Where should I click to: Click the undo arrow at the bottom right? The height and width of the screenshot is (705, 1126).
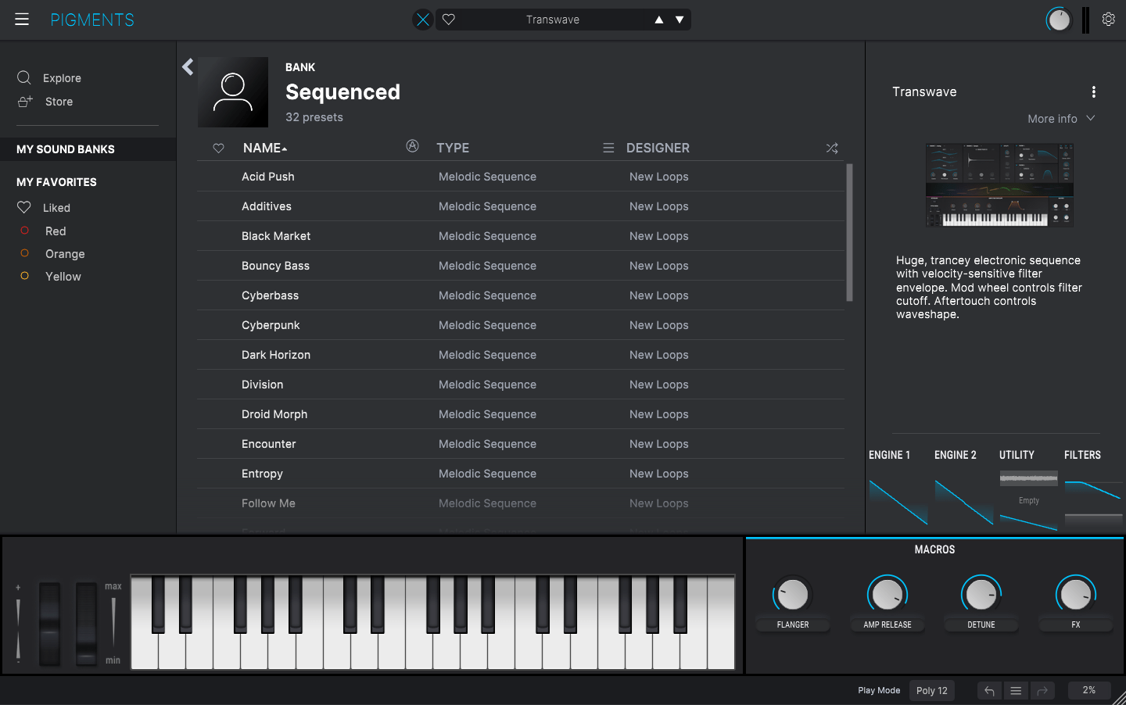[988, 691]
